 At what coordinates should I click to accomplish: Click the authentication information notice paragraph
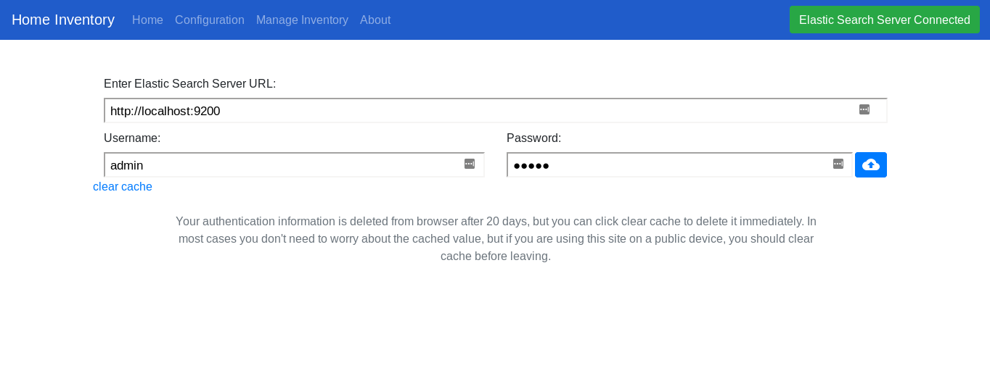pos(496,239)
